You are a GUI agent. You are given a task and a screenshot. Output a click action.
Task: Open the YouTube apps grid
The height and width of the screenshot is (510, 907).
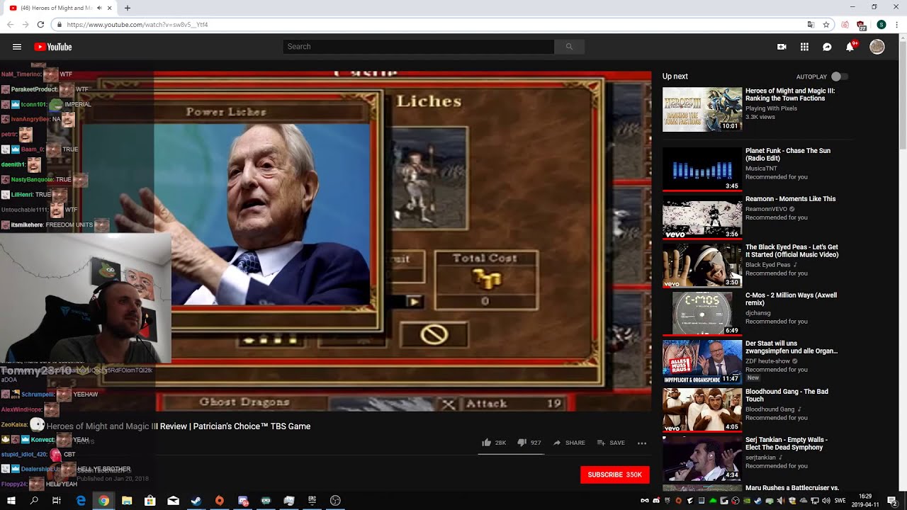(804, 47)
